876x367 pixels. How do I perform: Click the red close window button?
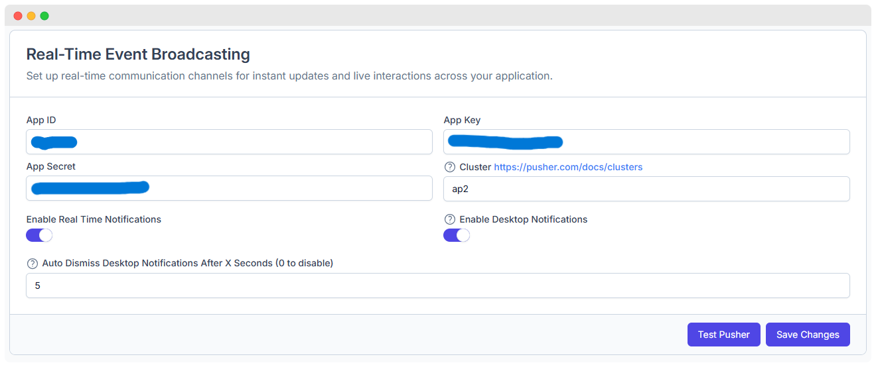coord(18,16)
